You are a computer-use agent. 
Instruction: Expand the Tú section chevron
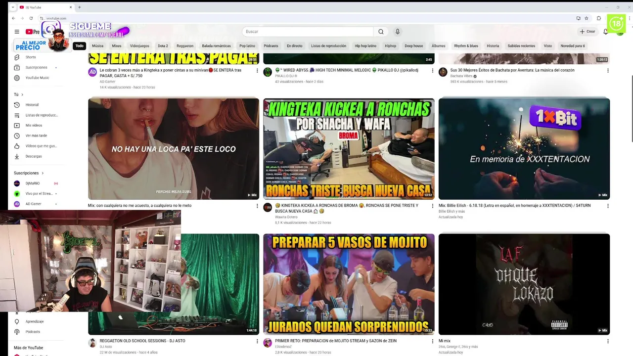22,94
